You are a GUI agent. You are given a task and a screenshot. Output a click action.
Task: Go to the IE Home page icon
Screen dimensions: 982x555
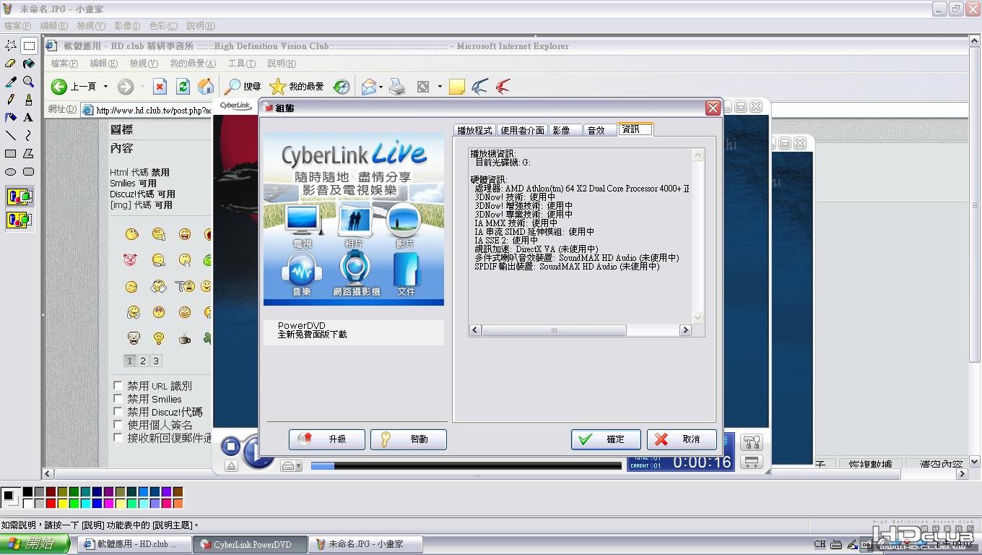coord(206,87)
